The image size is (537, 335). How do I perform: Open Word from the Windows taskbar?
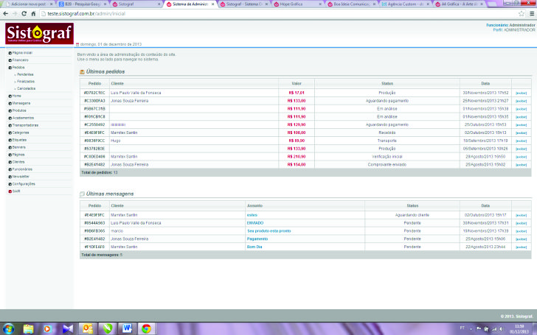click(126, 328)
